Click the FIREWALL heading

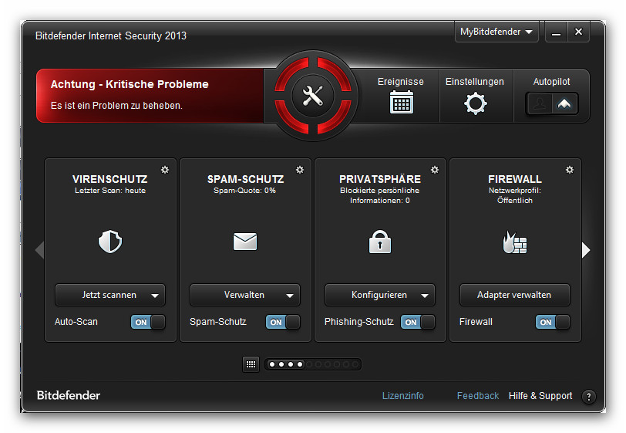click(x=515, y=179)
